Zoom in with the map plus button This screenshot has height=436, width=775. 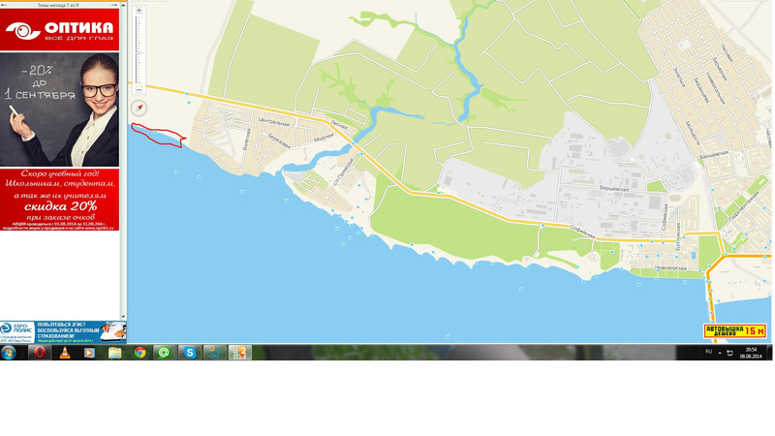click(139, 11)
